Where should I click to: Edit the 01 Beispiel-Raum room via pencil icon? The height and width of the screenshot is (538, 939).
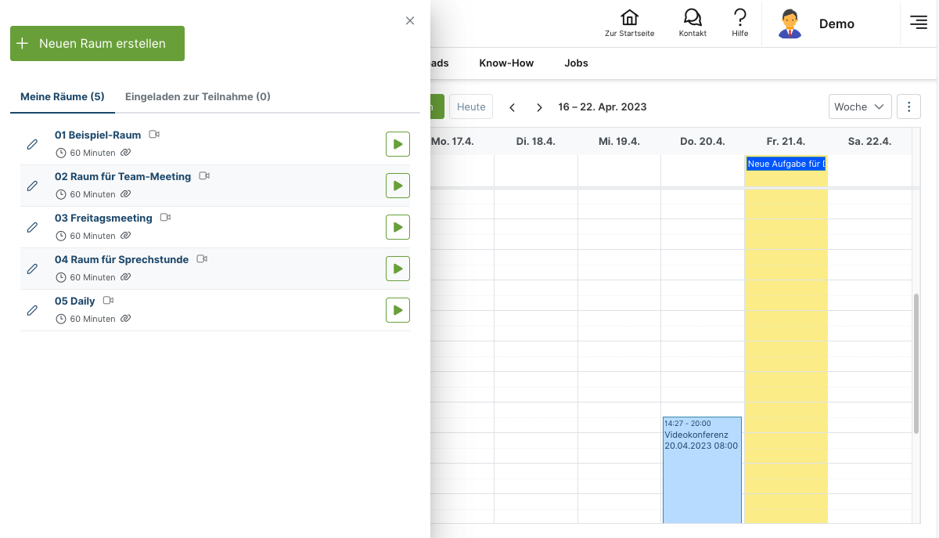click(32, 144)
